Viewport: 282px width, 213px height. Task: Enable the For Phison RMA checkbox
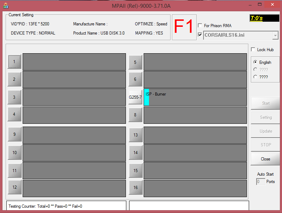coord(200,26)
